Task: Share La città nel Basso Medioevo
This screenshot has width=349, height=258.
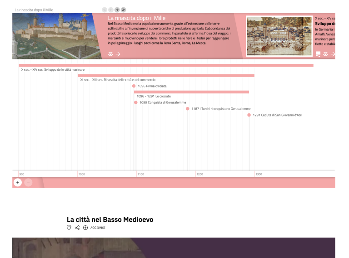Action: [x=77, y=228]
